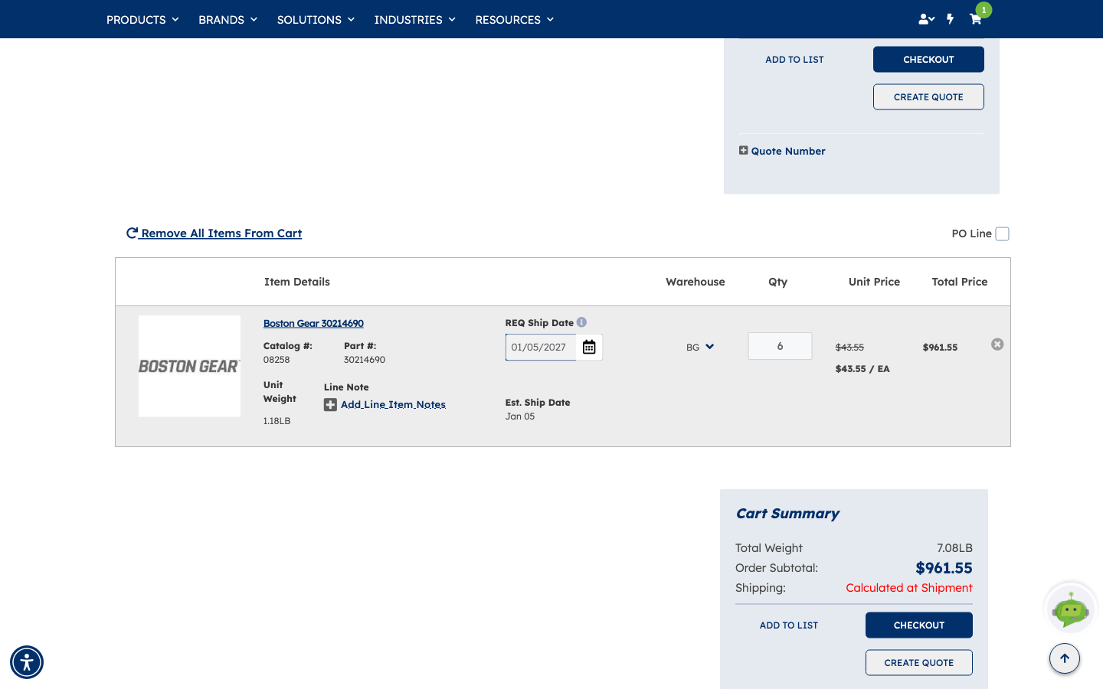Click the upper Create Quote button

point(928,96)
